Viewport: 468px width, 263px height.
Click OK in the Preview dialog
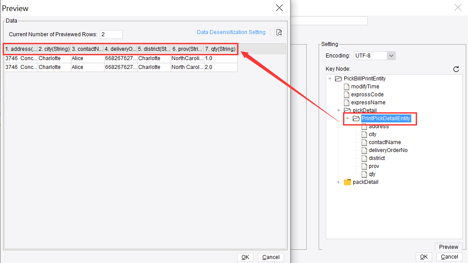(245, 257)
